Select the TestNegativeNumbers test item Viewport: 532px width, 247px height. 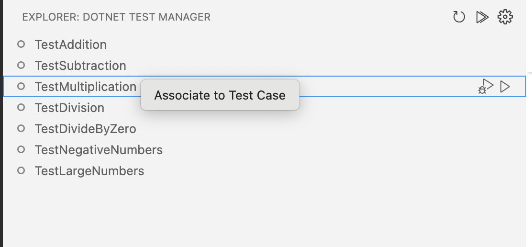[x=99, y=150]
